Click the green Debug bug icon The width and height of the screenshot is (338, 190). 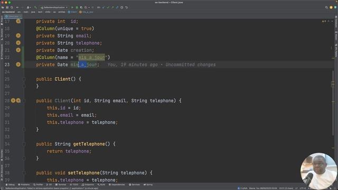pos(77,7)
